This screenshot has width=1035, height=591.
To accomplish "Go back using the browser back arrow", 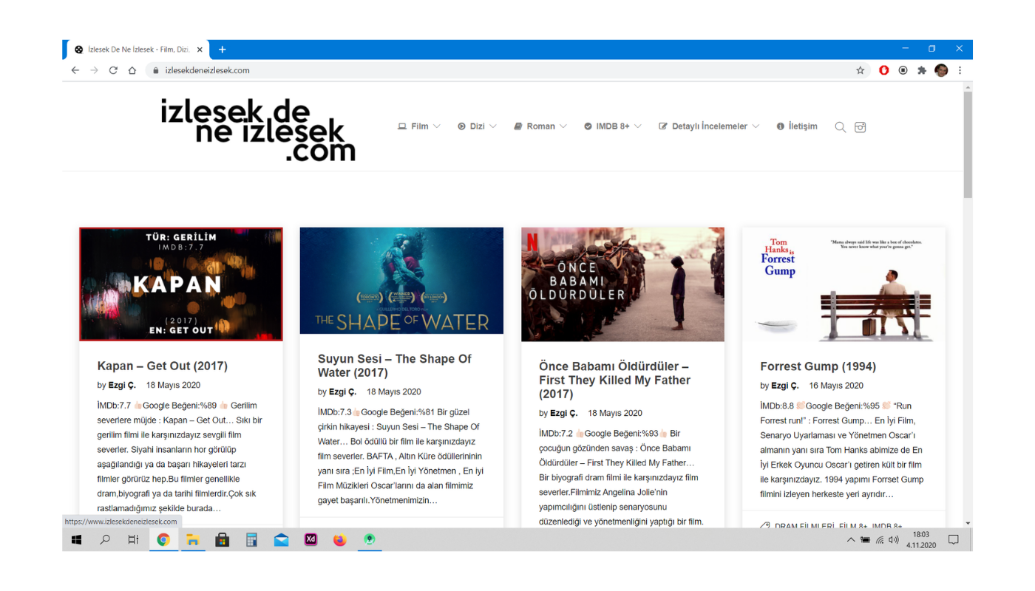I will pos(75,70).
